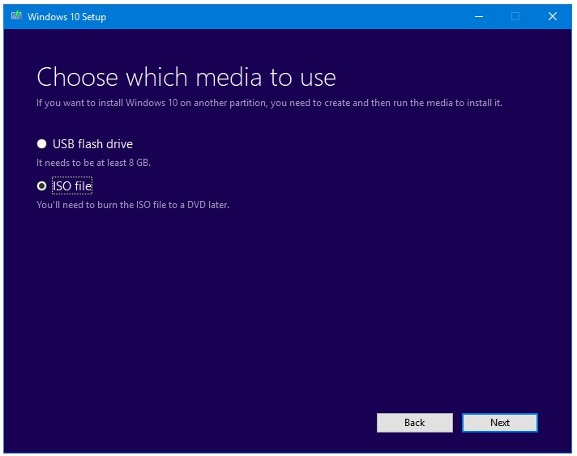Click the 'Choose which media to use' heading
This screenshot has width=577, height=456.
coord(186,77)
